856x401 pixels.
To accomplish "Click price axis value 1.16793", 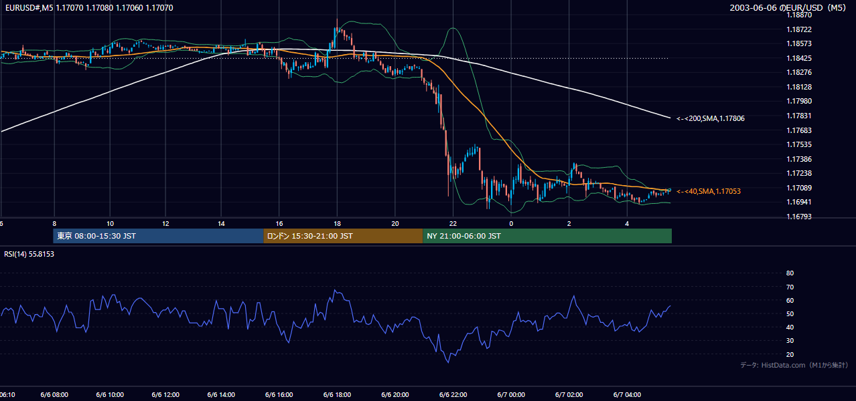I will point(799,217).
